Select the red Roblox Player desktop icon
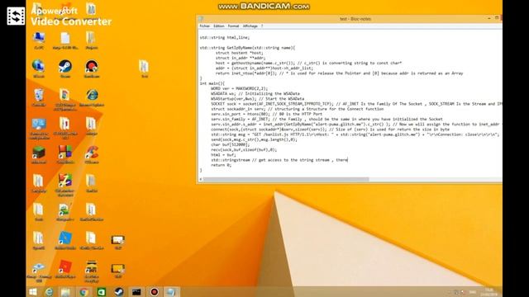This screenshot has height=297, width=529. (65, 269)
